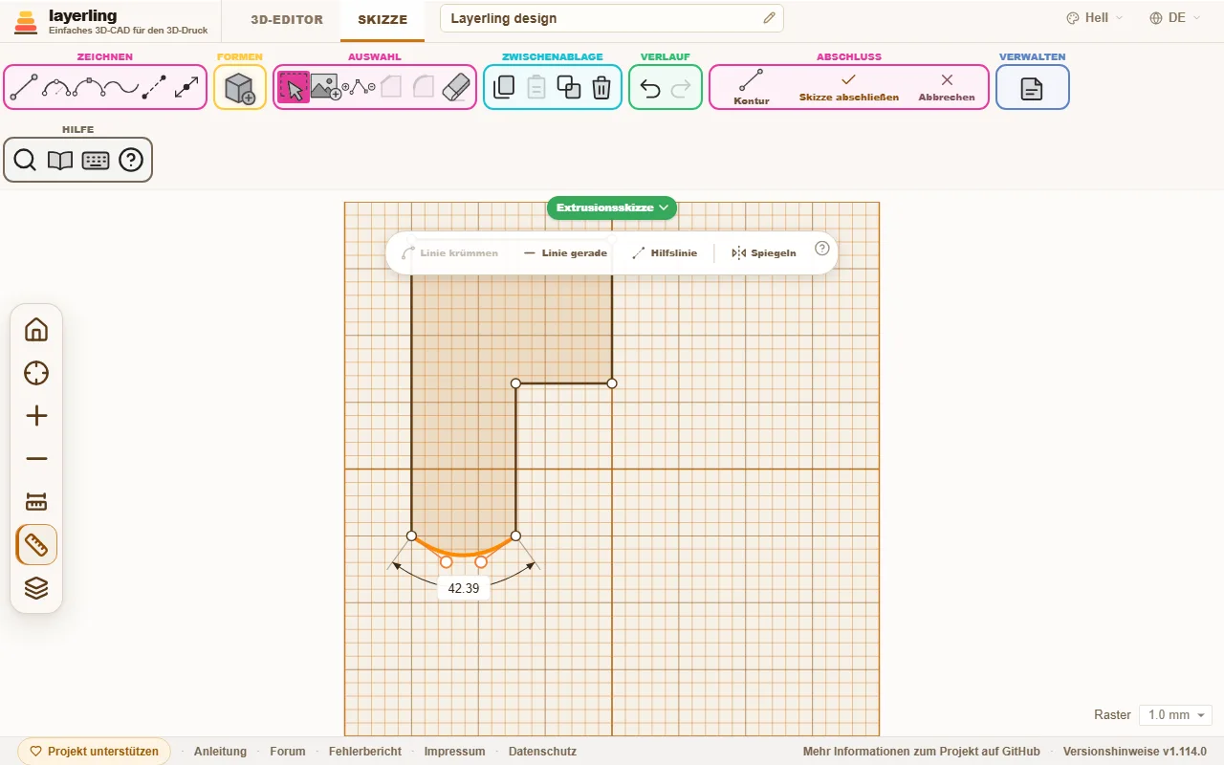This screenshot has width=1224, height=765.
Task: Open the DE language dropdown
Action: (1175, 18)
